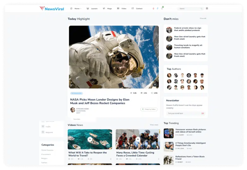The height and width of the screenshot is (170, 247).
Task: Click the astronaut highlight image
Action: point(114,57)
